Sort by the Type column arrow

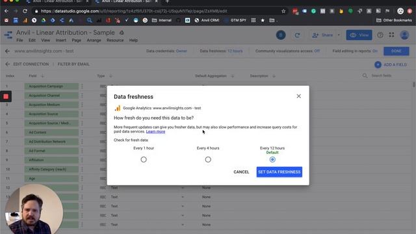(x=110, y=76)
